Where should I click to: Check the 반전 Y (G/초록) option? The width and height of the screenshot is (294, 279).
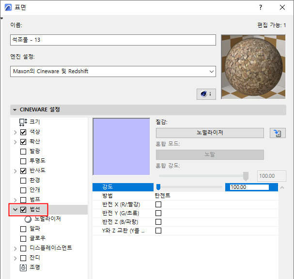click(158, 213)
